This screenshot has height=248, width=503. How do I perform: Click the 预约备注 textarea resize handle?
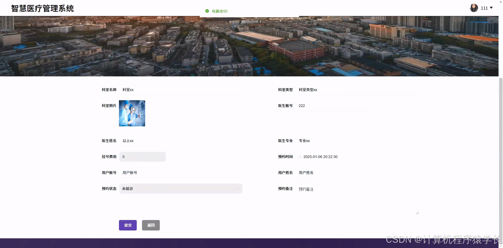point(417,213)
